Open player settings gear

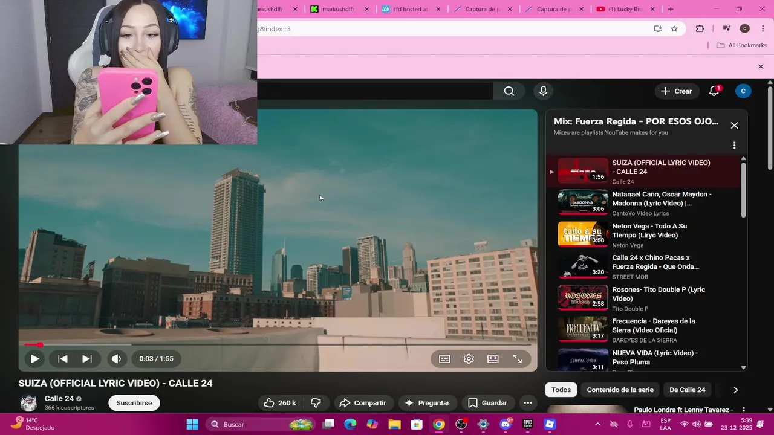click(x=469, y=359)
